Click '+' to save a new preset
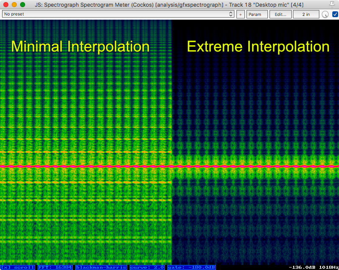This screenshot has height=270, width=339. coord(240,14)
